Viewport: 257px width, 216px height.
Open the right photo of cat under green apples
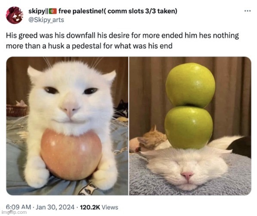[x=190, y=126]
